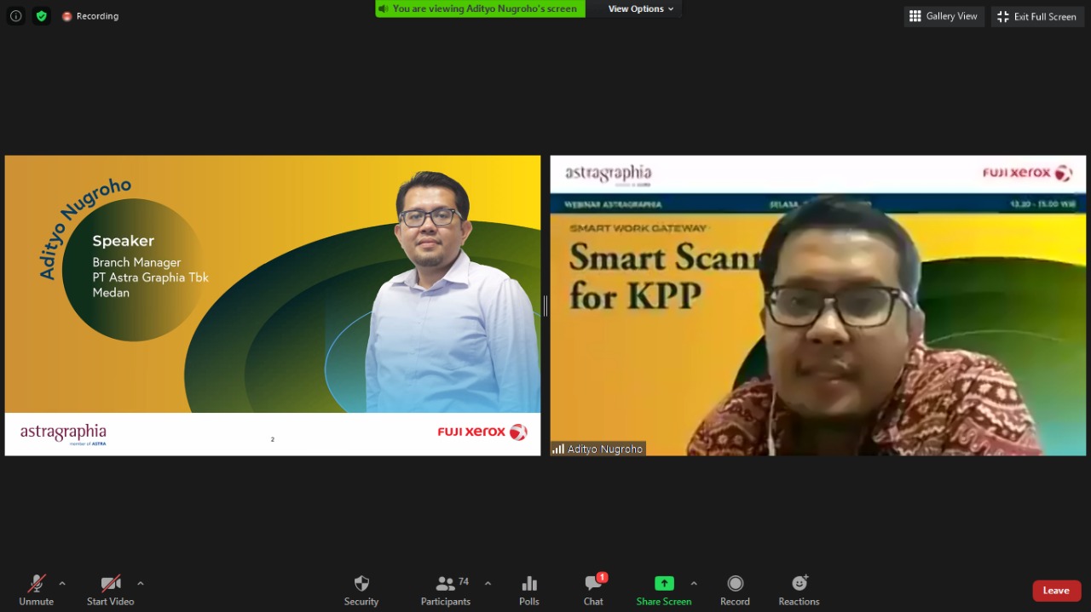Click the astragraphia logo on the slide

coord(64,434)
